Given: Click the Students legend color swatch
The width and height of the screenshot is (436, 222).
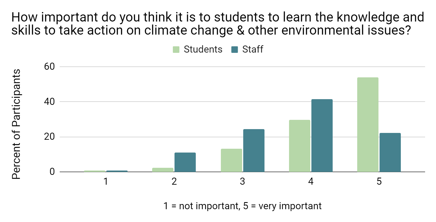Looking at the screenshot, I should pos(176,50).
